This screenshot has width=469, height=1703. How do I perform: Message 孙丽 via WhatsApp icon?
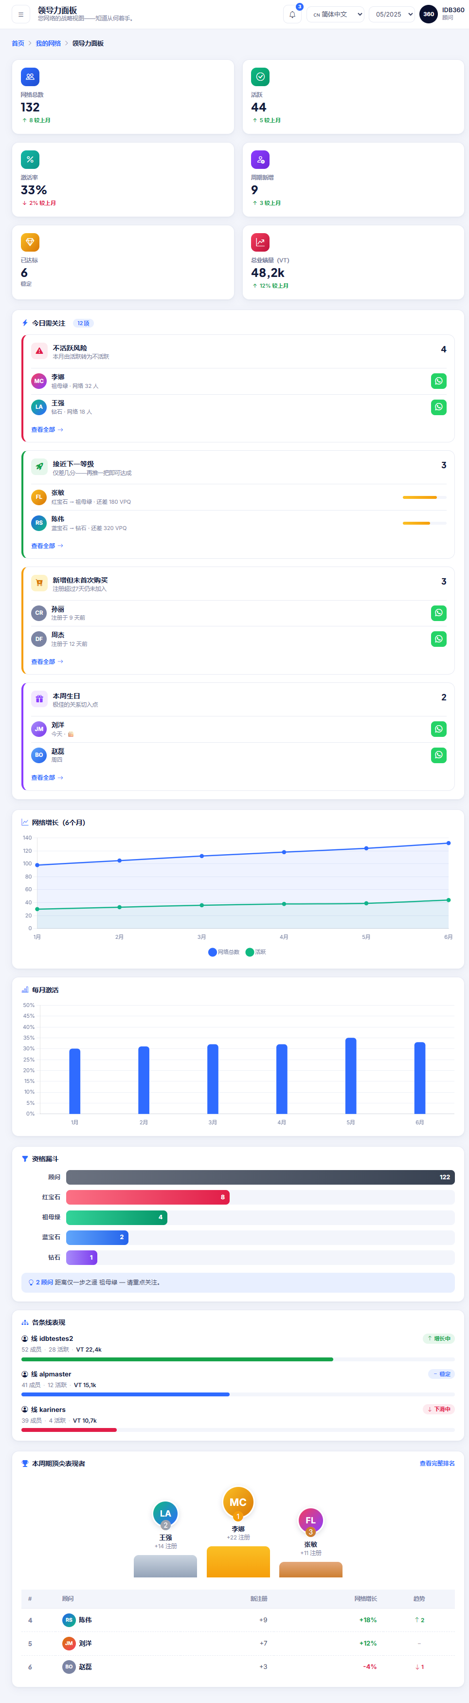point(439,613)
